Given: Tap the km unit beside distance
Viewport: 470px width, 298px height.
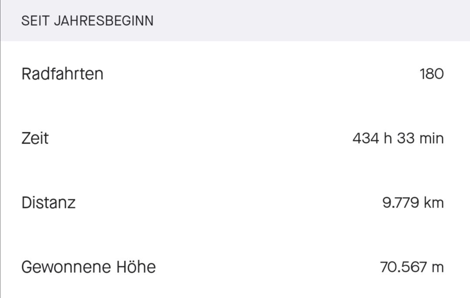Looking at the screenshot, I should tap(433, 203).
